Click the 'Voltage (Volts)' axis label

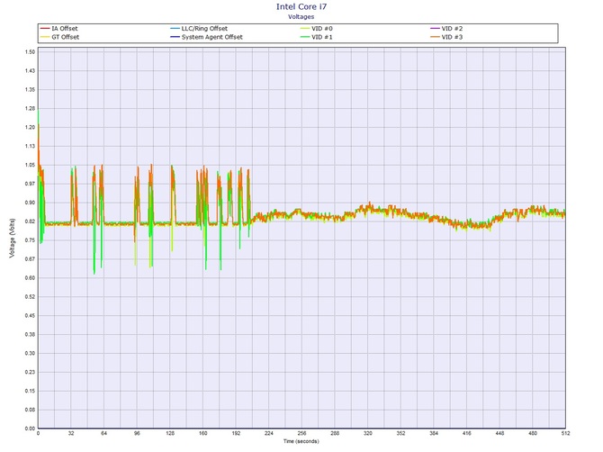[12, 238]
